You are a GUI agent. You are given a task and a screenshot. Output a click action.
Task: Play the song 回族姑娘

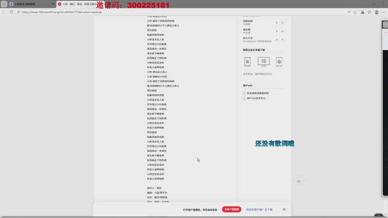pyautogui.click(x=276, y=23)
